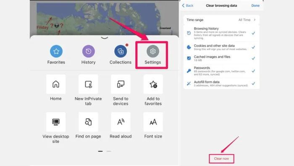Pull the menu sheet handle
The image size is (294, 166).
tap(105, 38)
